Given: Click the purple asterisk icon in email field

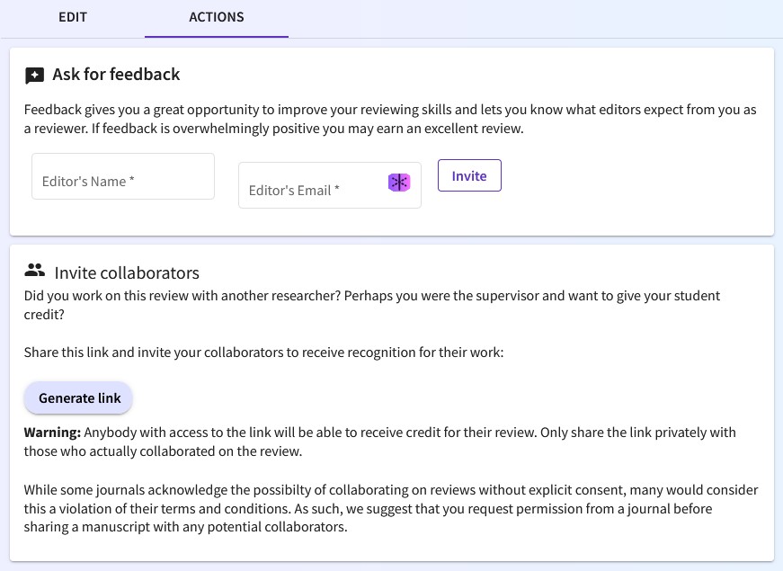Looking at the screenshot, I should 398,183.
